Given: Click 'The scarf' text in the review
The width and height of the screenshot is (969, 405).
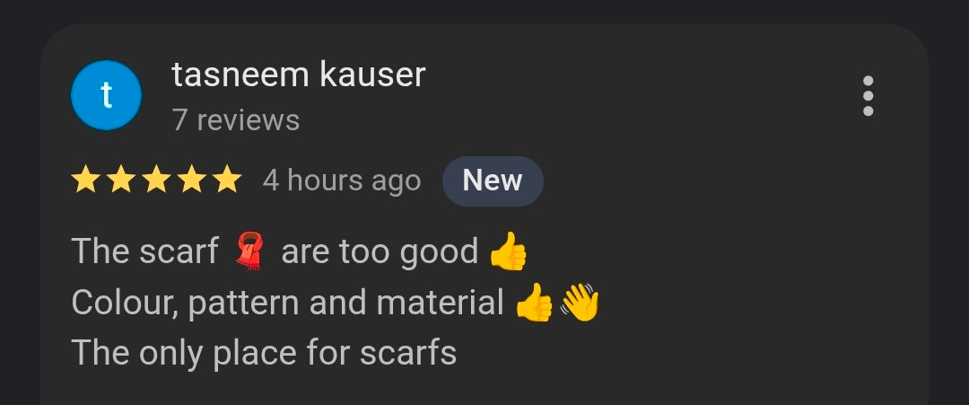Looking at the screenshot, I should coord(145,251).
